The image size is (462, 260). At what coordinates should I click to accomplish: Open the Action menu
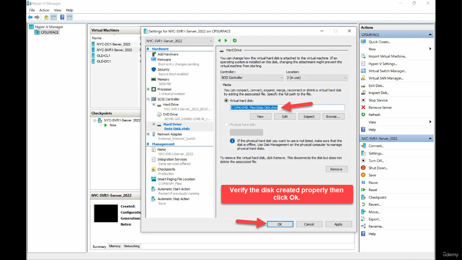[44, 10]
